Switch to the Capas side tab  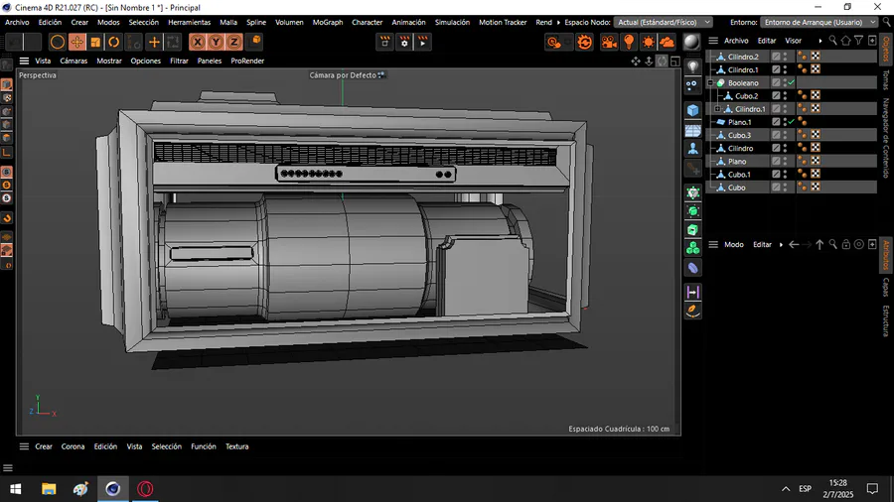tap(885, 287)
